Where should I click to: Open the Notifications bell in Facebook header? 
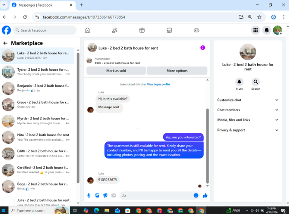[x=267, y=30]
